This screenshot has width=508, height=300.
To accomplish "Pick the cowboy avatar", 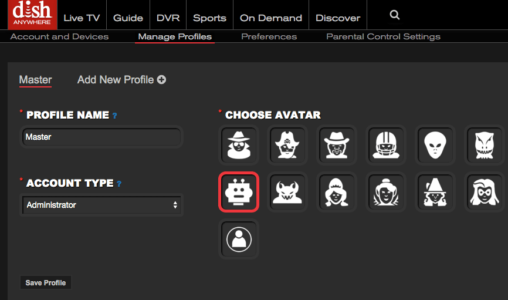I will click(x=337, y=144).
